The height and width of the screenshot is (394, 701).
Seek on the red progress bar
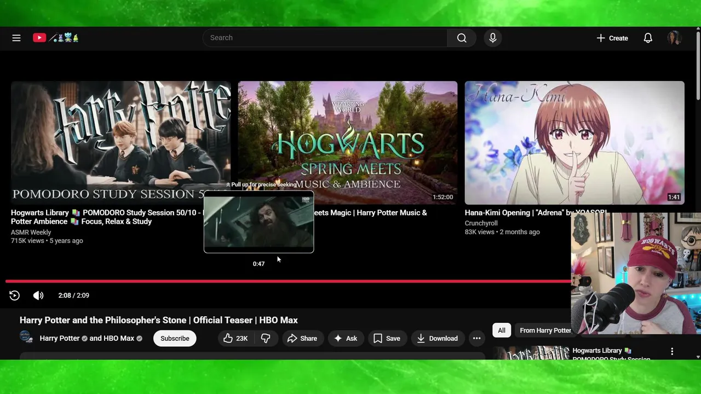click(x=288, y=281)
